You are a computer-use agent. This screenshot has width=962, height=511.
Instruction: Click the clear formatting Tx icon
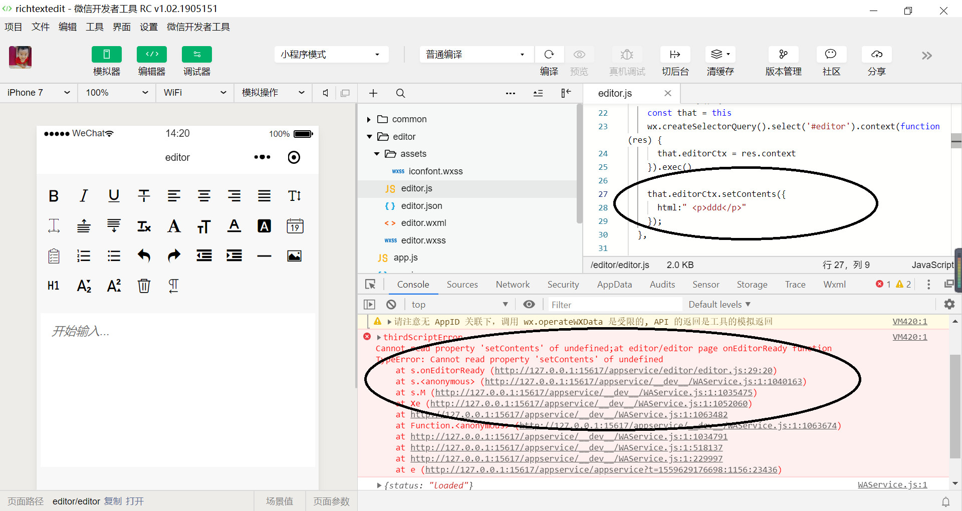click(x=144, y=226)
